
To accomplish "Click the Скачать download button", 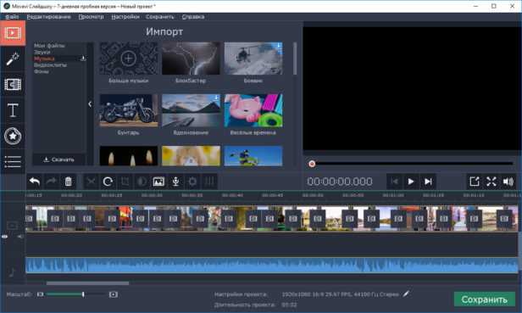I will (x=59, y=159).
